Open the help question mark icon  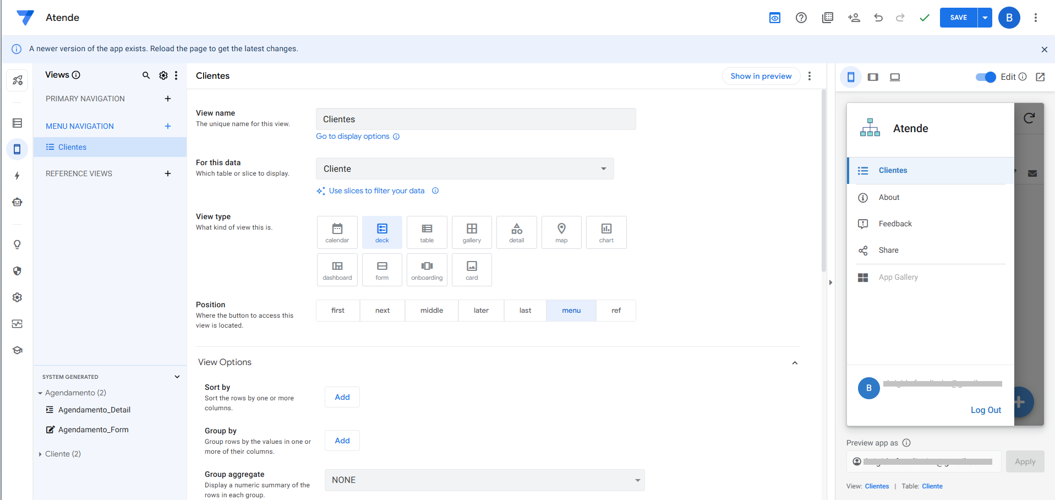[x=801, y=18]
